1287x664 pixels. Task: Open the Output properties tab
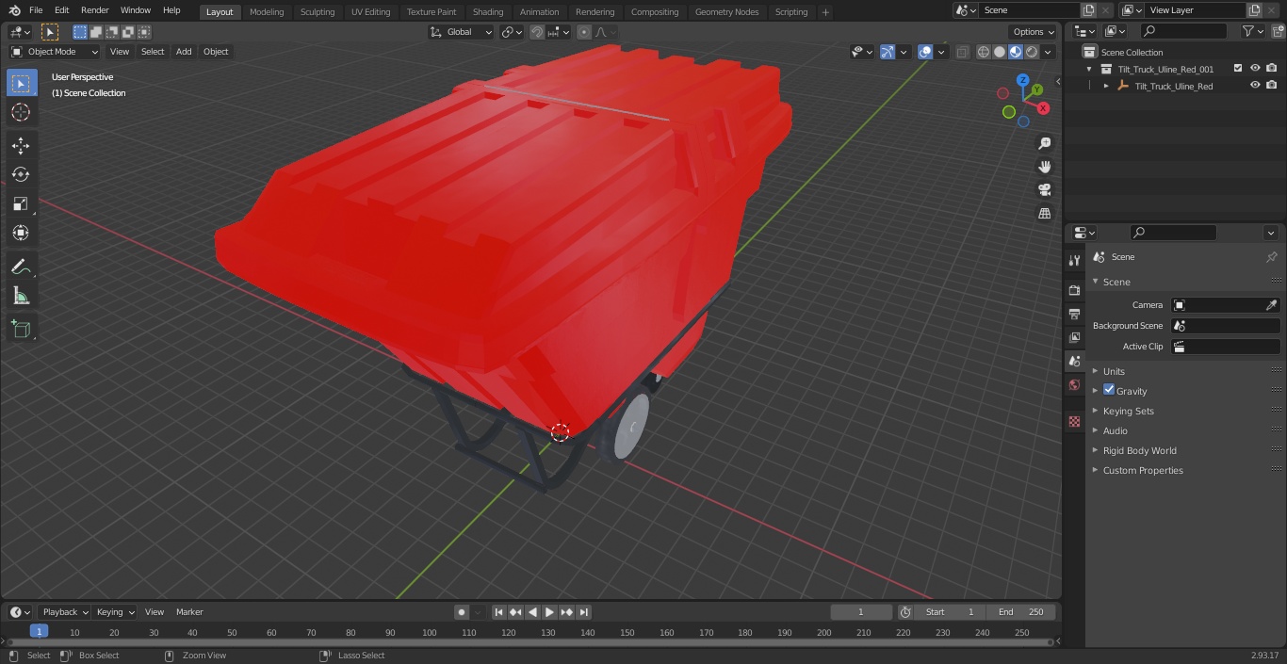(x=1074, y=314)
